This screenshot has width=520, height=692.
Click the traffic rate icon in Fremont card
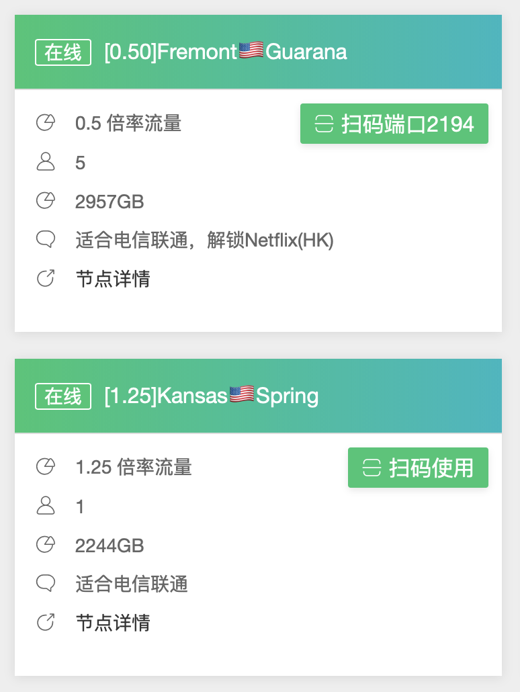coord(45,124)
